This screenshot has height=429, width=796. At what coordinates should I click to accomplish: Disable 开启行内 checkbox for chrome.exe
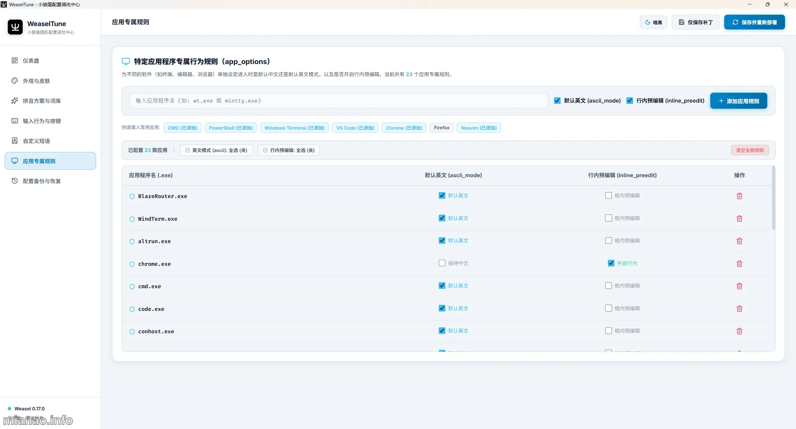[611, 263]
